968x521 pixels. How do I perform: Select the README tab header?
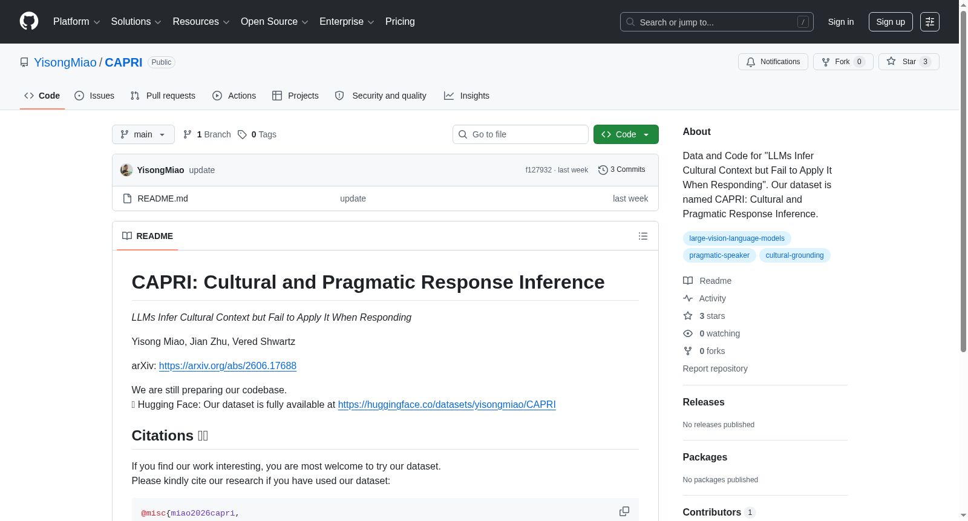click(x=148, y=236)
